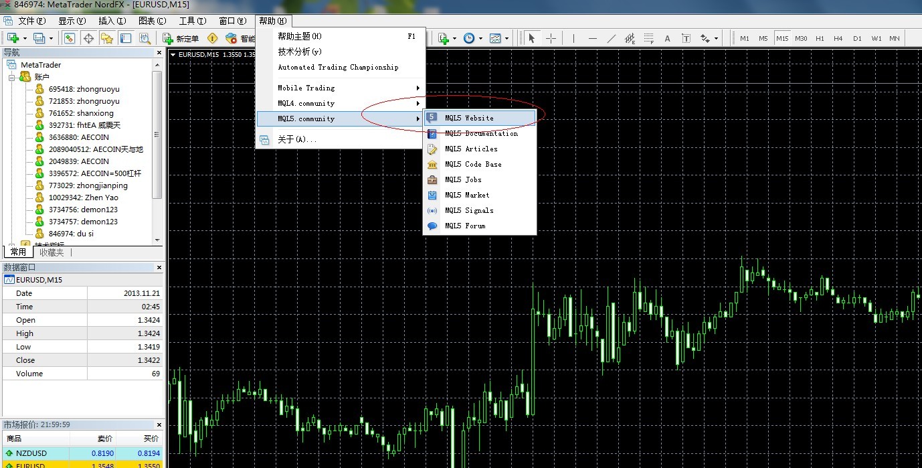This screenshot has height=468, width=922.
Task: Select the cursor arrow tool
Action: [532, 38]
